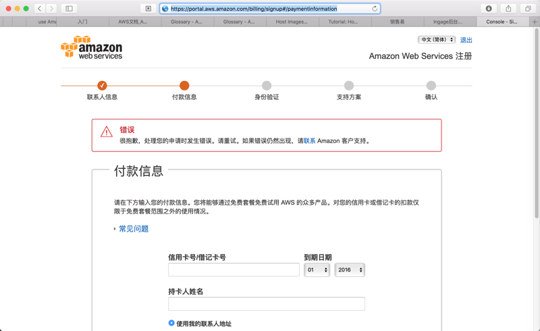Click the 退出 sign-out link

pos(466,40)
